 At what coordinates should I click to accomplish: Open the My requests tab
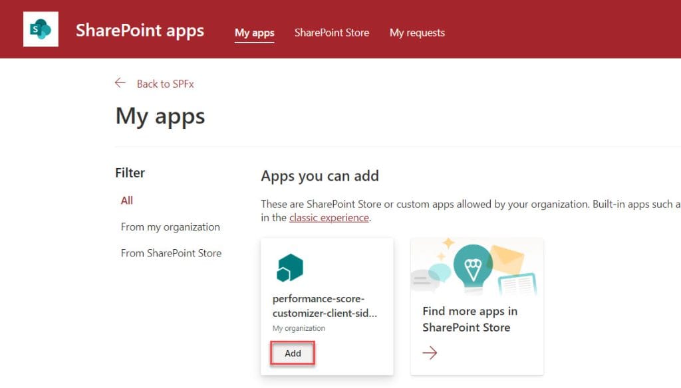click(x=417, y=33)
